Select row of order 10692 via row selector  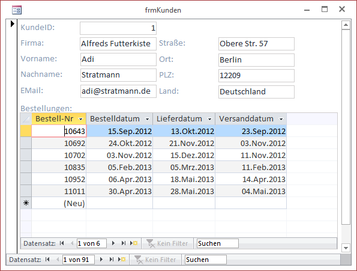click(26, 143)
